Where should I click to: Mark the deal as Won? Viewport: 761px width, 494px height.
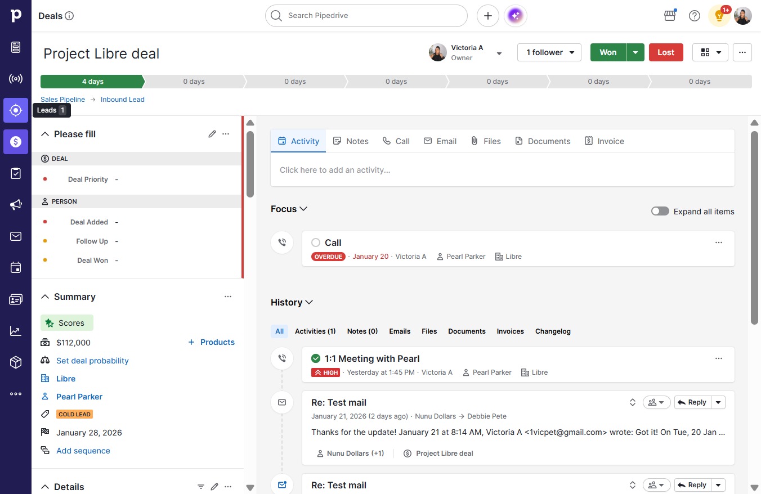tap(608, 52)
